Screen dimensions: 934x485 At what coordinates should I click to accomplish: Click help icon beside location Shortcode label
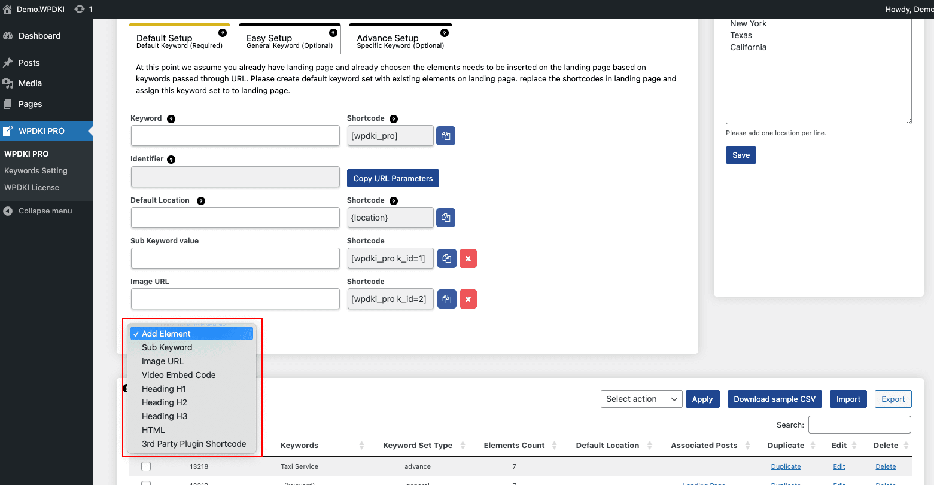pos(394,201)
